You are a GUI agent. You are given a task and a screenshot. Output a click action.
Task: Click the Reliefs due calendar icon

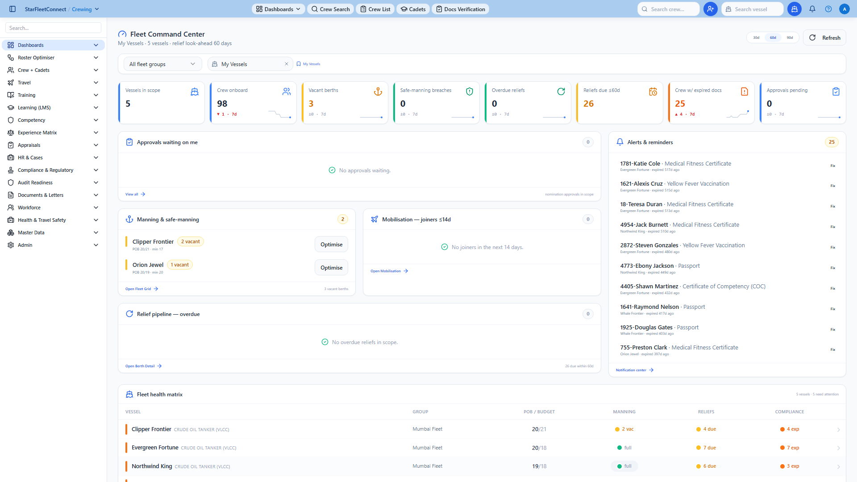653,91
